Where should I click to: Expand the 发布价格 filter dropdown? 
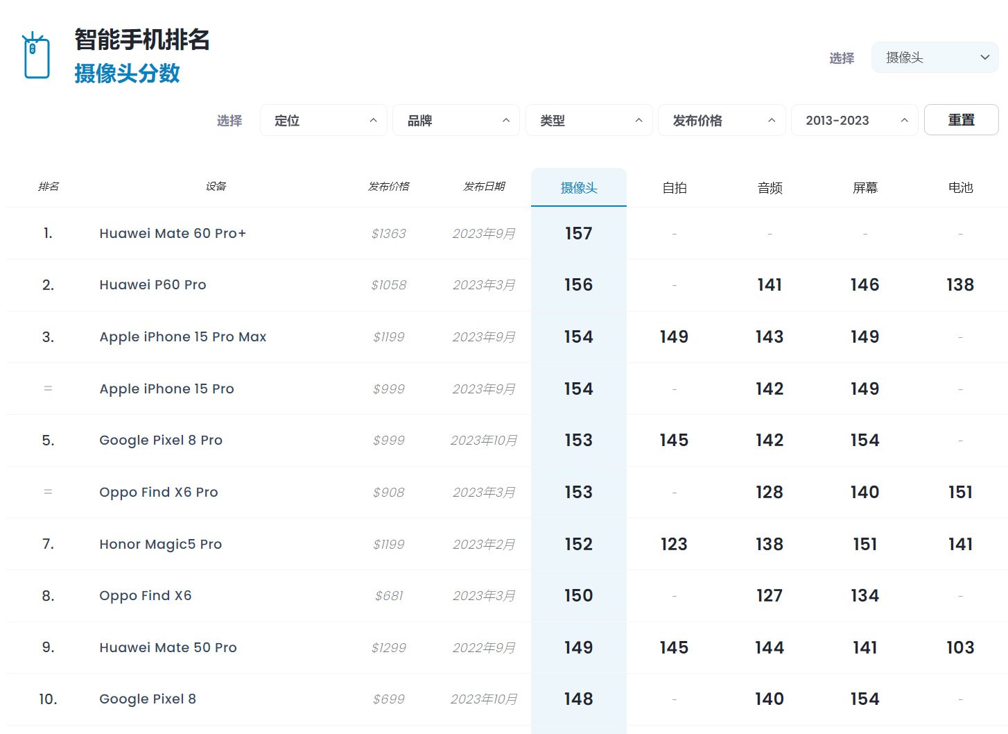coord(722,120)
